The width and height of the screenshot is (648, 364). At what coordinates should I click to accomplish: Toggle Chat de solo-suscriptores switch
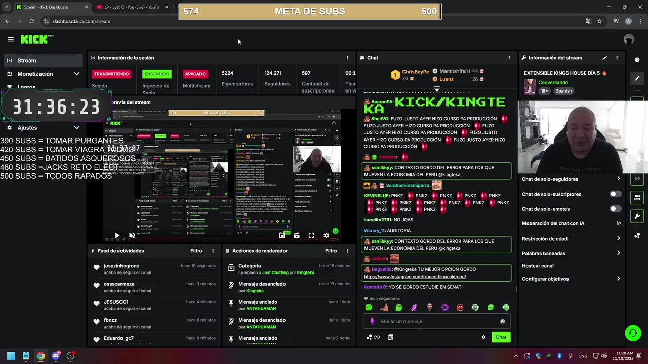point(616,194)
